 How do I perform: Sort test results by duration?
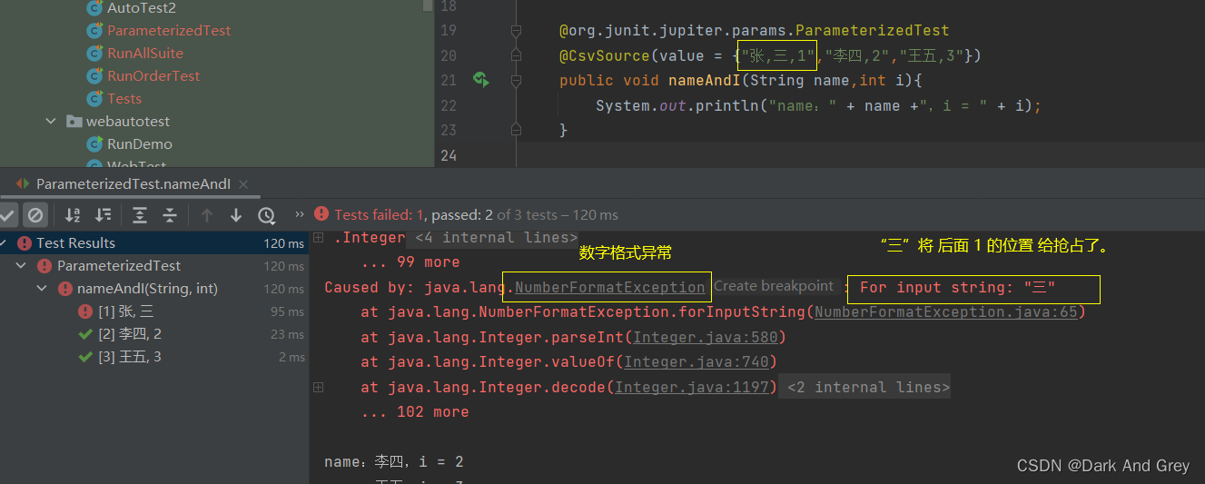104,215
